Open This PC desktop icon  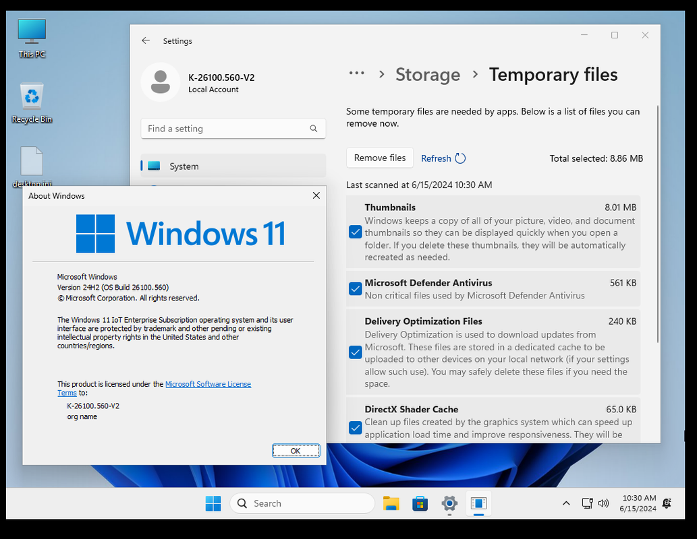32,38
